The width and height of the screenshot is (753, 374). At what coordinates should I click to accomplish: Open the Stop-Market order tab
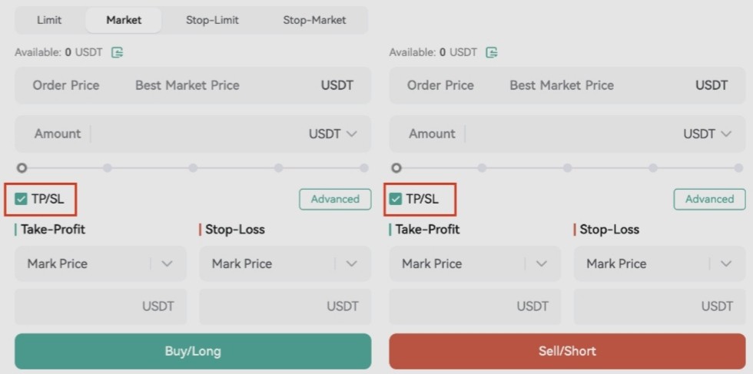point(314,20)
